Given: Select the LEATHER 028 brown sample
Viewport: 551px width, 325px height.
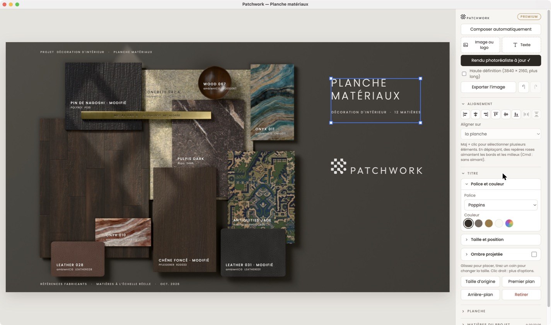Looking at the screenshot, I should click(78, 259).
